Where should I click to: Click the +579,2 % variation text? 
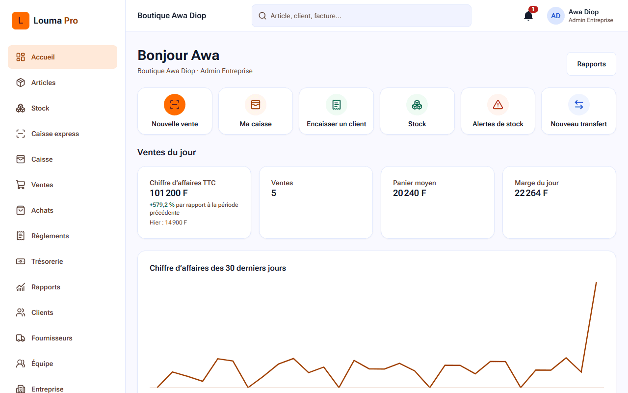click(162, 205)
